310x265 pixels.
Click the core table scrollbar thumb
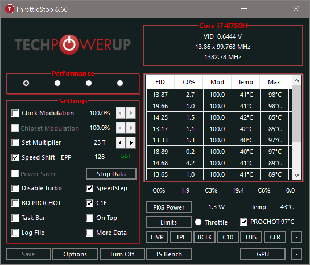[297, 113]
